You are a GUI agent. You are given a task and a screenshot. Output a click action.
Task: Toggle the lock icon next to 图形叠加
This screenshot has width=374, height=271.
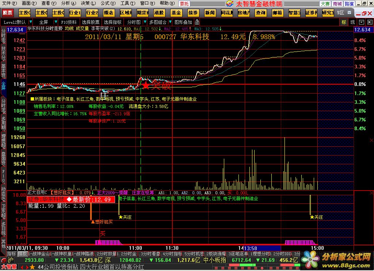point(197,22)
